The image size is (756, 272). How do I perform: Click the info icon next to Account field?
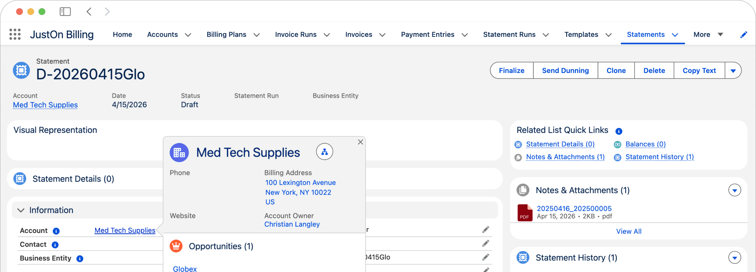click(56, 231)
